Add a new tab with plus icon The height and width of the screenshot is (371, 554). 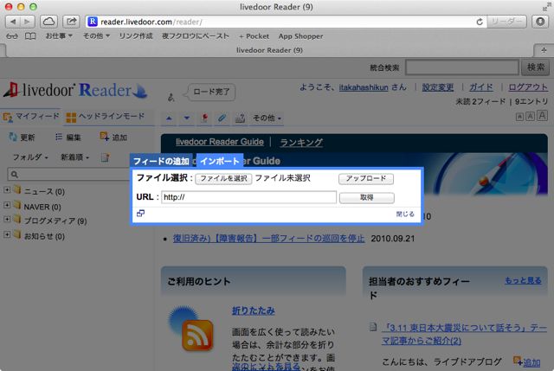(544, 50)
